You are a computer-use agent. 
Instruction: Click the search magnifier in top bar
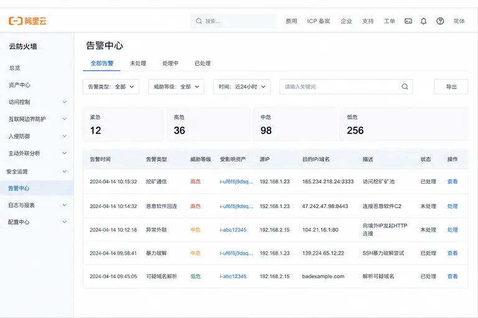click(x=199, y=21)
